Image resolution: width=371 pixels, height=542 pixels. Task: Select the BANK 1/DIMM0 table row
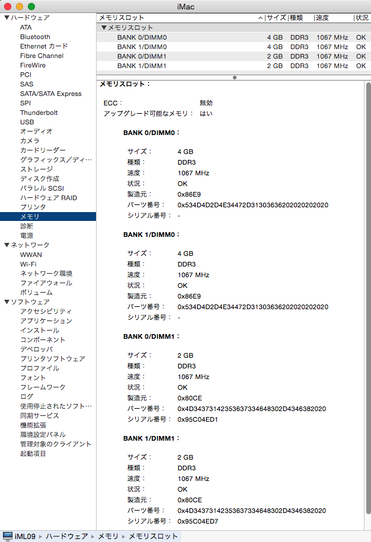(234, 47)
